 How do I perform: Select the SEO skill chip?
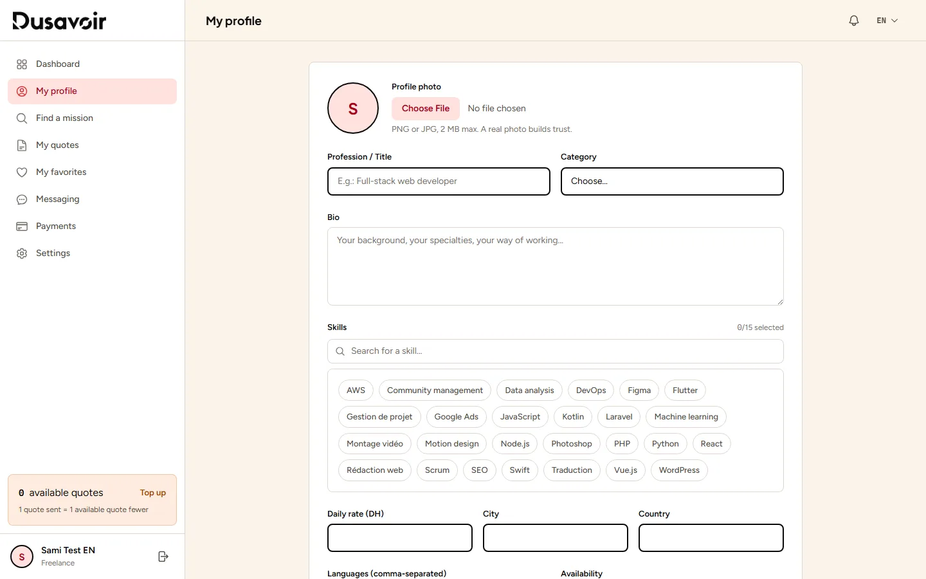[x=480, y=470]
